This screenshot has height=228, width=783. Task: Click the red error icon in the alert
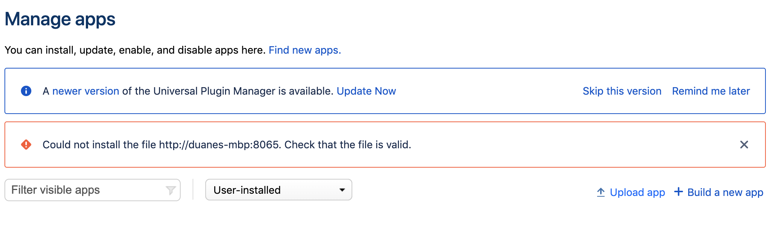click(26, 145)
